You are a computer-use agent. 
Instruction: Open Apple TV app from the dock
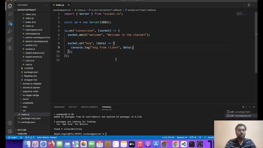click(x=131, y=144)
